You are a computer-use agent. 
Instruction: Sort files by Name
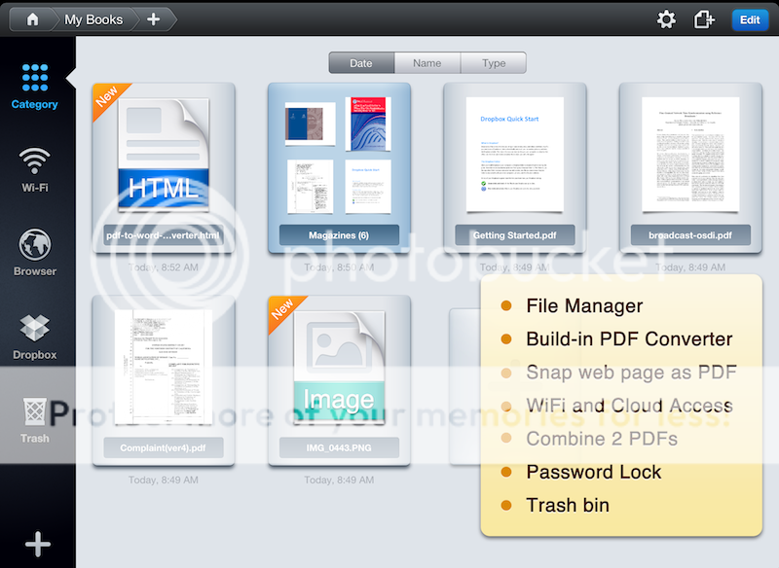[427, 63]
